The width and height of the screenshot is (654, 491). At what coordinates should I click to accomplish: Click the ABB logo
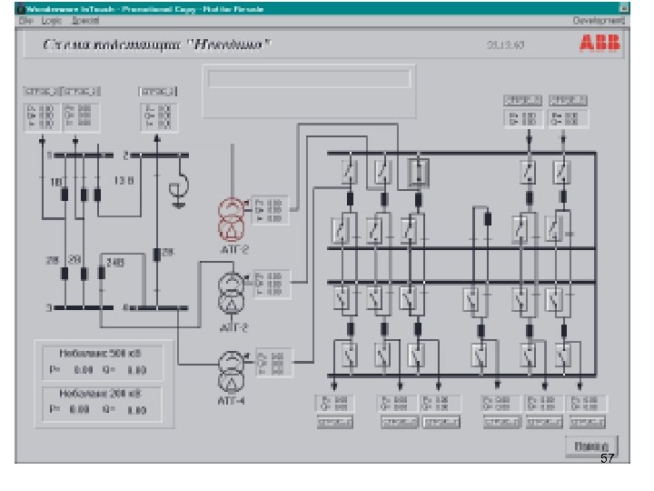(599, 43)
